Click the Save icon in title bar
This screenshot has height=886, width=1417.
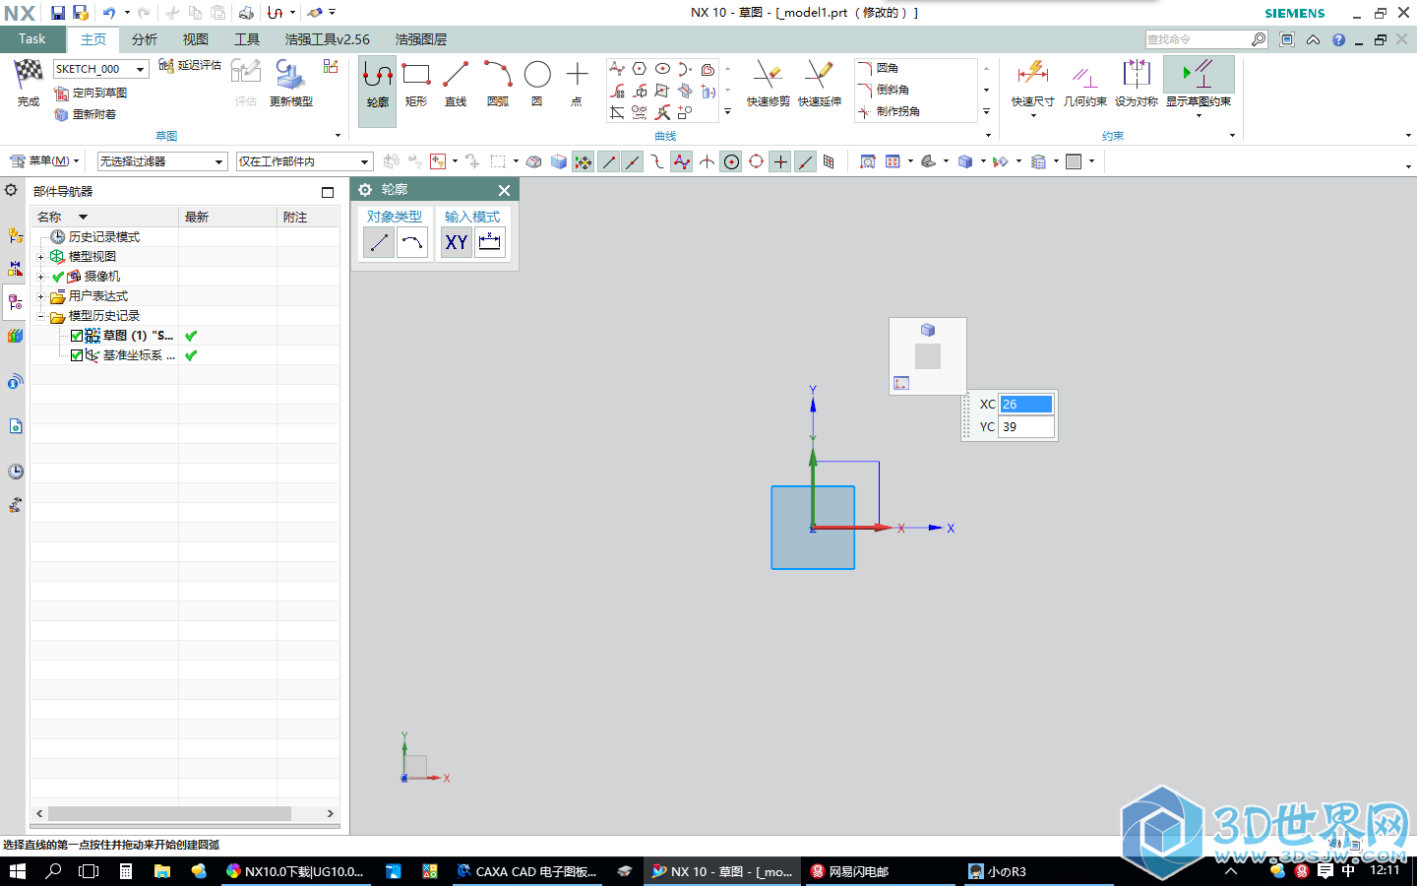(58, 13)
